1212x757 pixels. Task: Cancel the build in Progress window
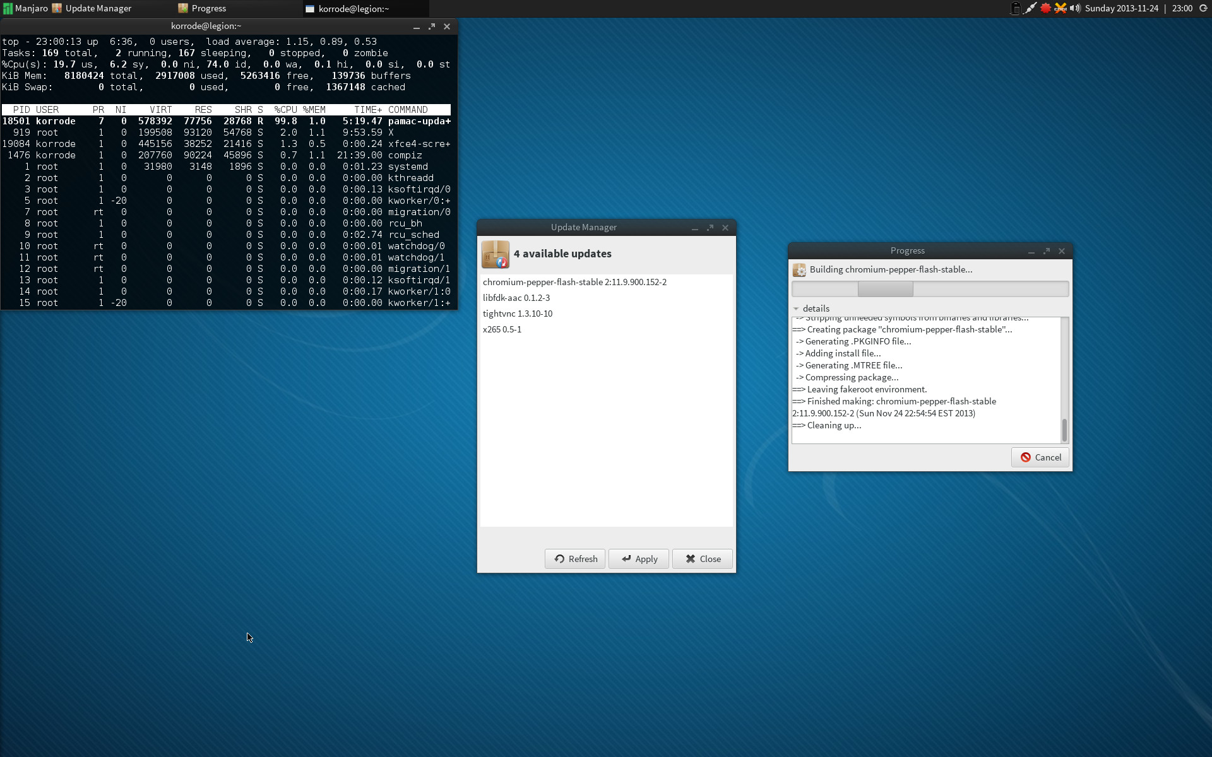pyautogui.click(x=1040, y=457)
